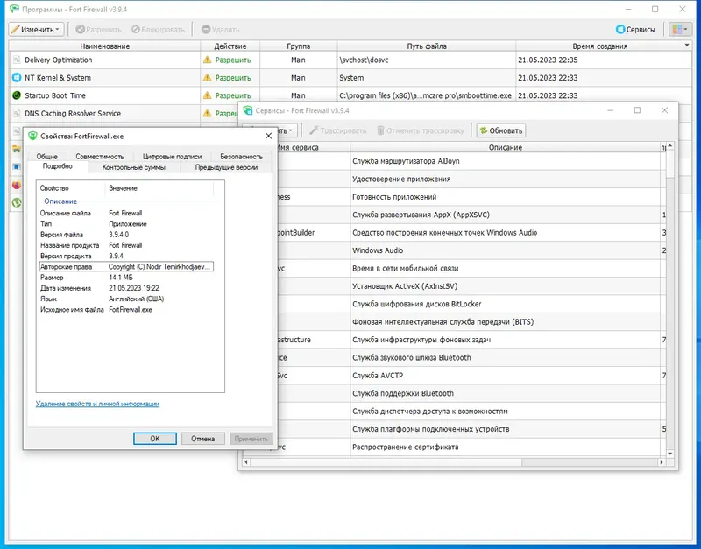
Task: Click the warning icon in NT Kernel row
Action: pos(207,77)
